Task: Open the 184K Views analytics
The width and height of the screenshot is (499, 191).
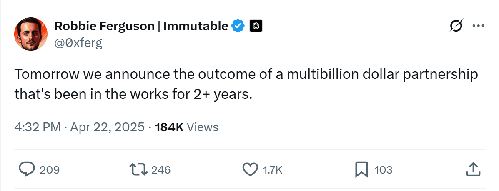Action: 186,127
